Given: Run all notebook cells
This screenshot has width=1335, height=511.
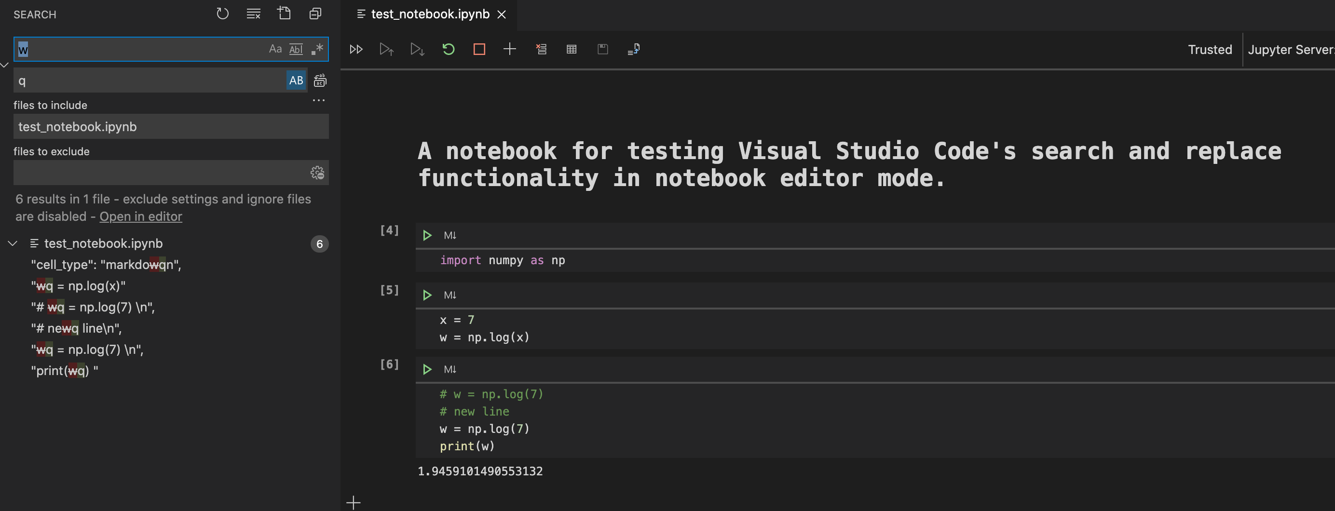Looking at the screenshot, I should coord(356,49).
